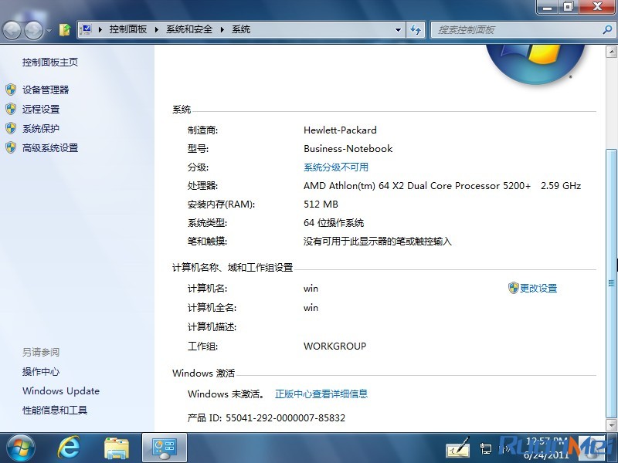Open the Windows Start menu orb
The width and height of the screenshot is (618, 463).
pos(21,448)
